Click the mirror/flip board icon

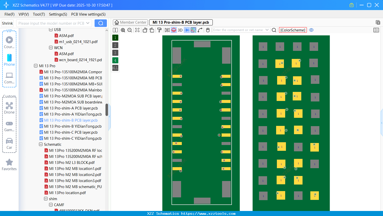coord(166,30)
